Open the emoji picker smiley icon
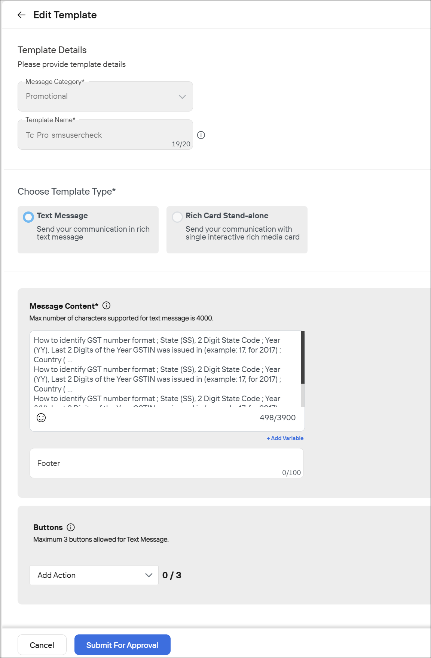The height and width of the screenshot is (658, 431). point(41,418)
